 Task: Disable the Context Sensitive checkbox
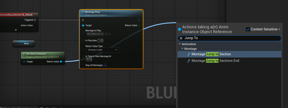pyautogui.click(x=248, y=29)
